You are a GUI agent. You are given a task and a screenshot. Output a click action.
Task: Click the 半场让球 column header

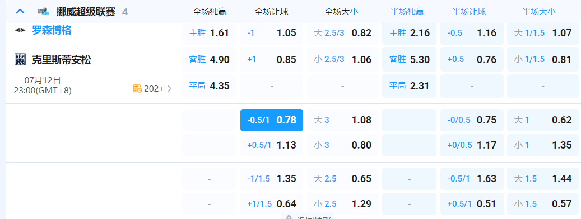click(469, 12)
